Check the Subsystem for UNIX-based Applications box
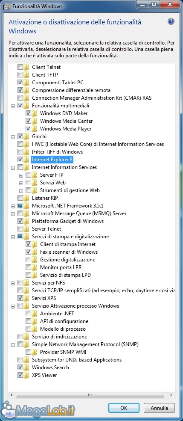Viewport: 183px width, 421px height. pyautogui.click(x=20, y=360)
